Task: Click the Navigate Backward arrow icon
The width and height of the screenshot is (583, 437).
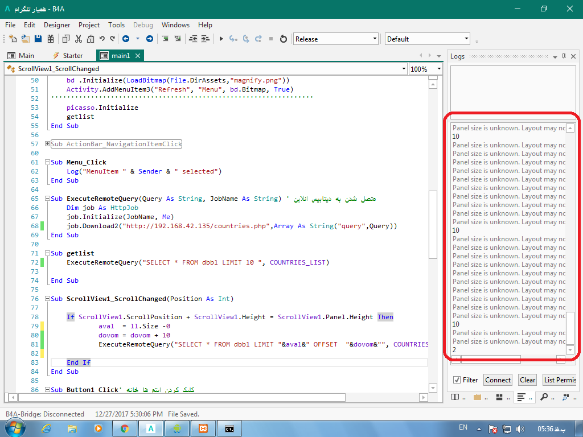Action: point(125,39)
